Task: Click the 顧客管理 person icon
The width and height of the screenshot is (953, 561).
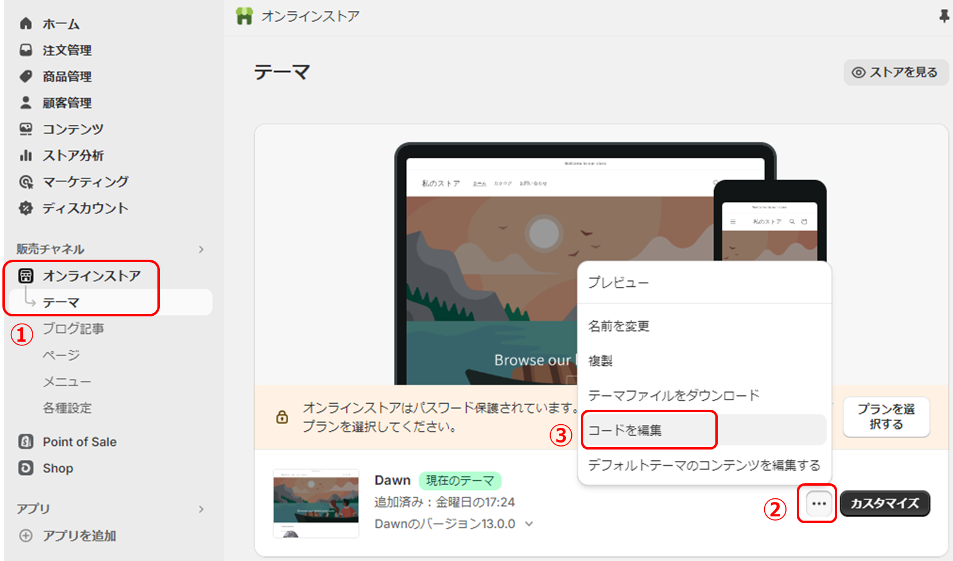Action: (25, 102)
